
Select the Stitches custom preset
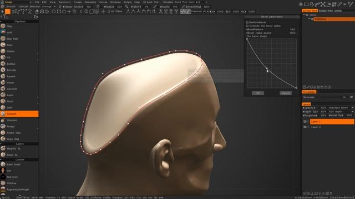(19, 183)
